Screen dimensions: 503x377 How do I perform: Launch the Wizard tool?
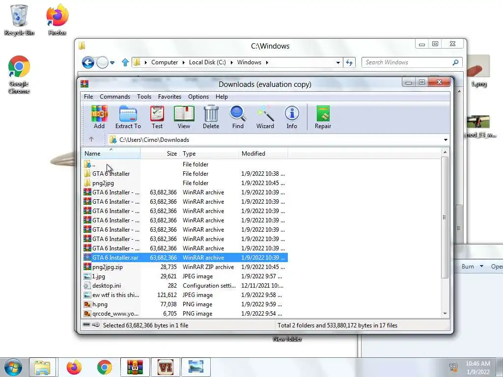(x=265, y=117)
